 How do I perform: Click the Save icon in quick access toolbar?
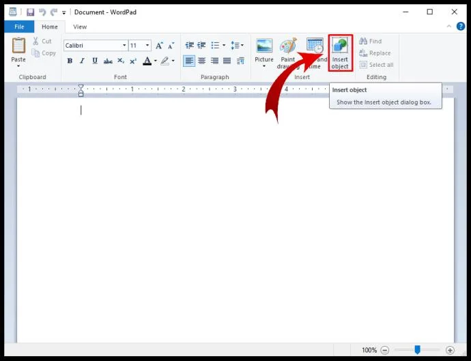click(x=30, y=12)
